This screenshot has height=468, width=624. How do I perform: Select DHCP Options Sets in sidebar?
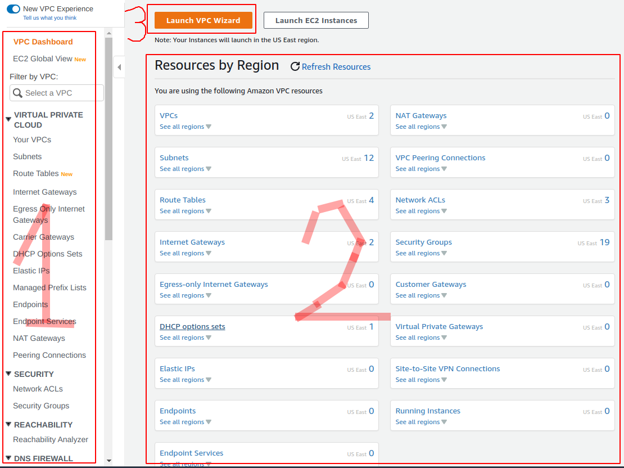(47, 254)
